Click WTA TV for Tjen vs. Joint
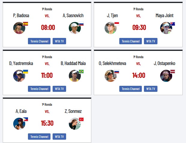The image size is (186, 143). point(151,41)
